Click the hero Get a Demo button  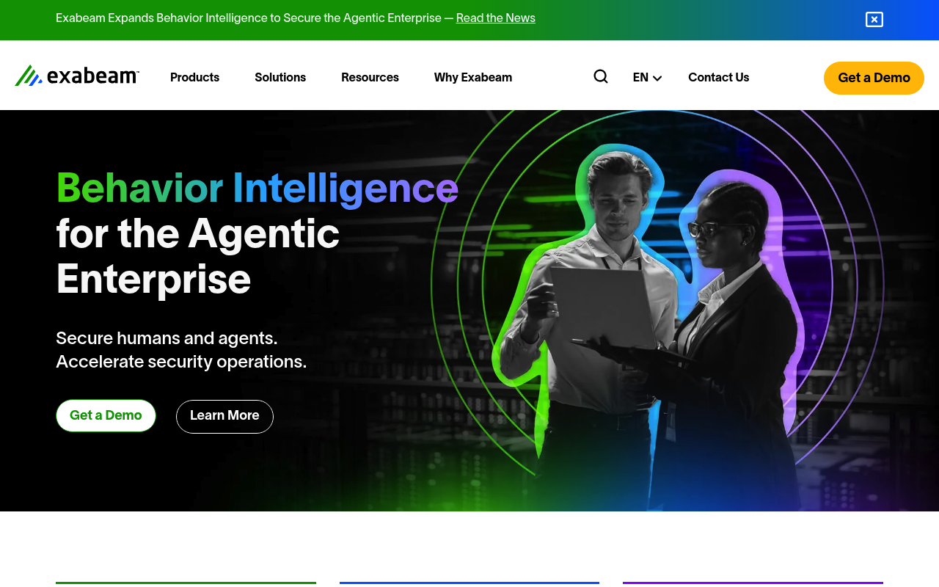(x=106, y=416)
